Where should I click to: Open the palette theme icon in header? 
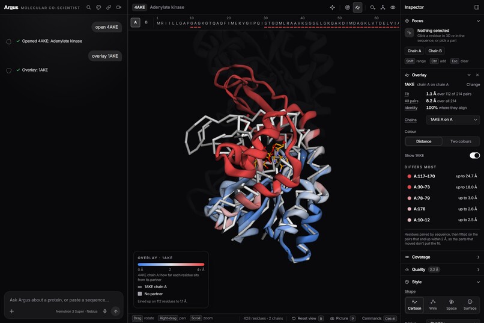pyautogui.click(x=98, y=7)
